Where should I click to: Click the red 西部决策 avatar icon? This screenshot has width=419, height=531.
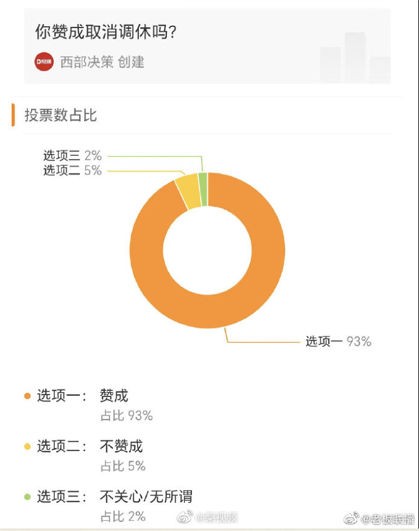point(44,61)
